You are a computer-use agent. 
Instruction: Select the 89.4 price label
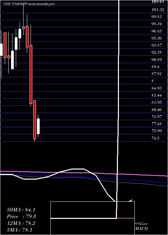[x=155, y=67]
